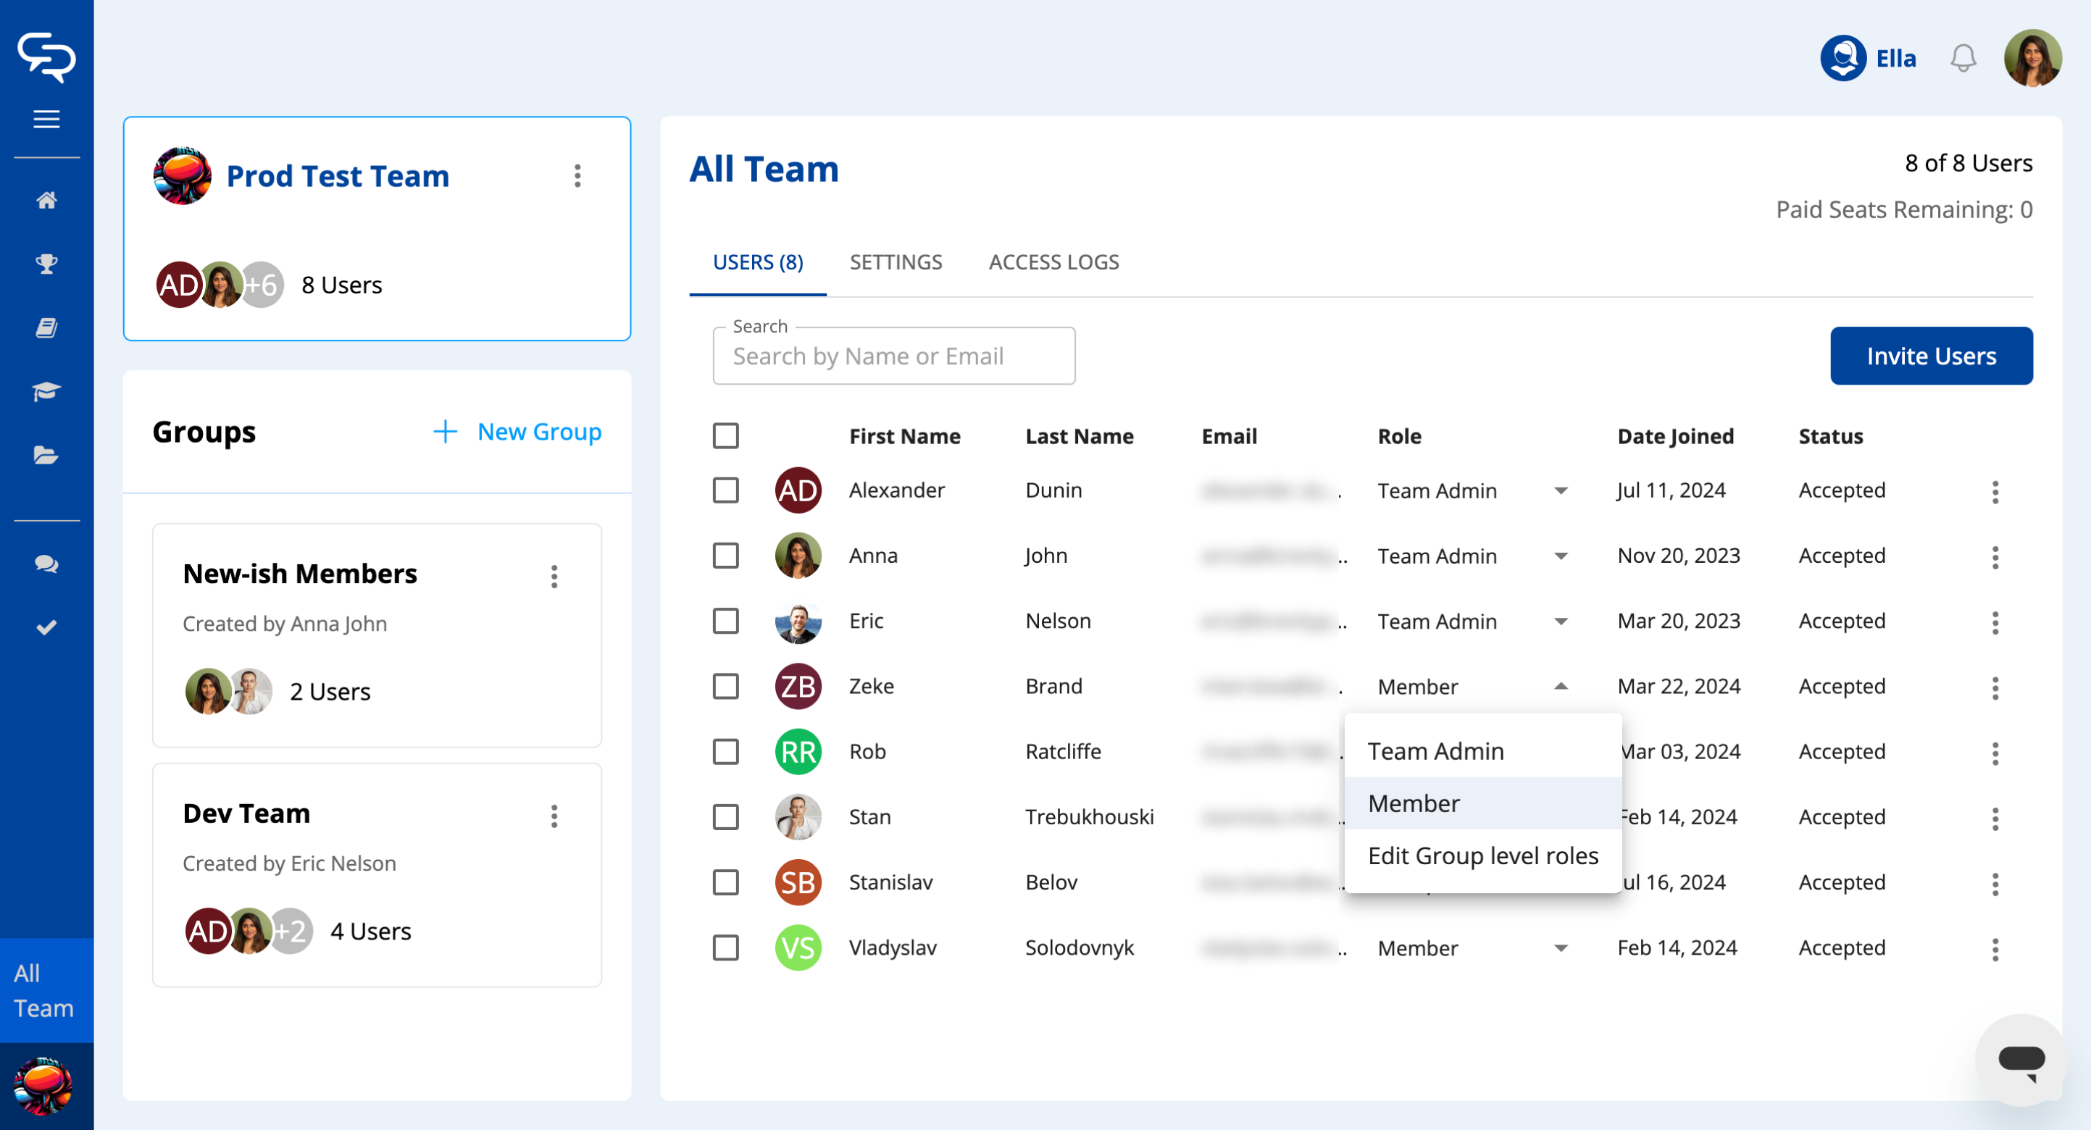This screenshot has width=2091, height=1130.
Task: Toggle the hamburger menu icon
Action: click(46, 120)
